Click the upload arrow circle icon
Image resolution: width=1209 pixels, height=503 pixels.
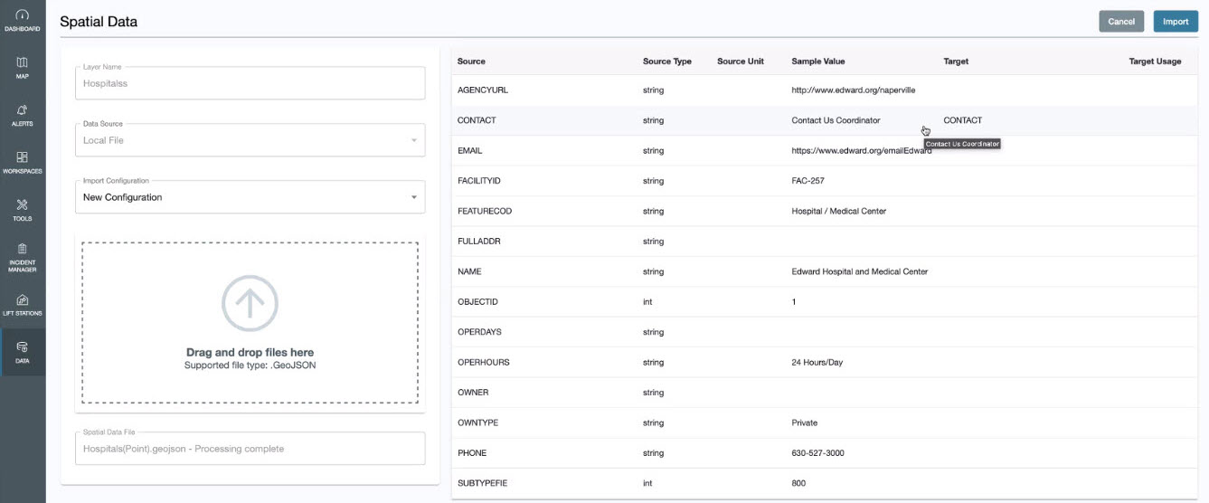coord(250,302)
